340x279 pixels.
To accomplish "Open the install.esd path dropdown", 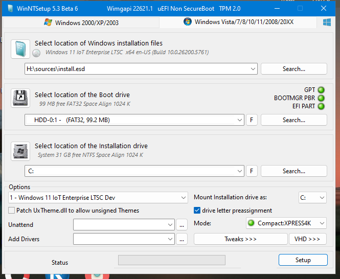I will (253, 69).
